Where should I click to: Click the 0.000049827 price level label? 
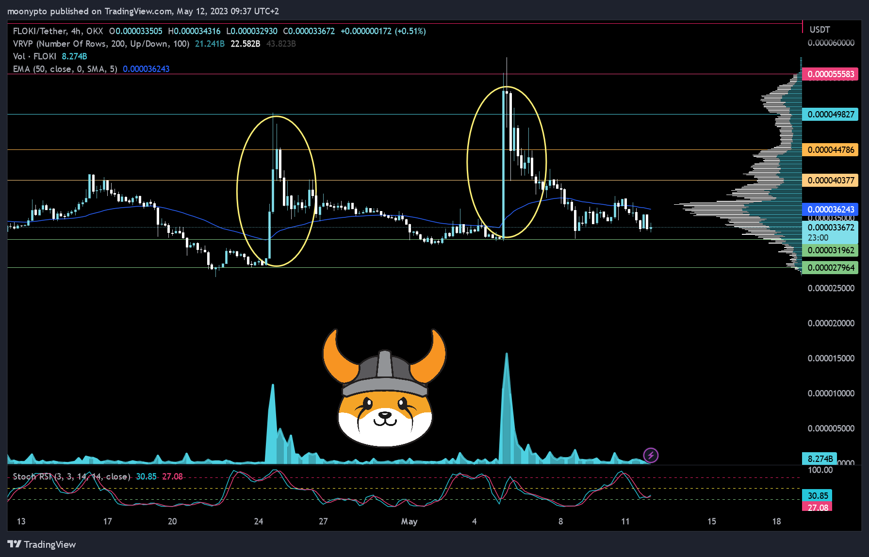coord(830,115)
